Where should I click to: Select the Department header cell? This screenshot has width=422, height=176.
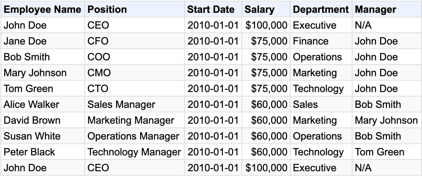coord(321,9)
